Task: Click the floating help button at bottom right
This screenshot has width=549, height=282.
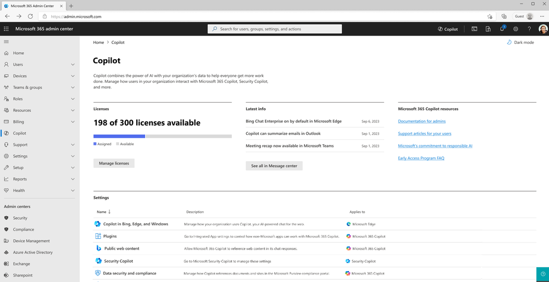Action: (x=543, y=274)
